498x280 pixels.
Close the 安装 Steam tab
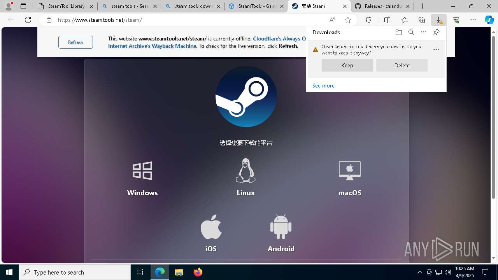[345, 6]
